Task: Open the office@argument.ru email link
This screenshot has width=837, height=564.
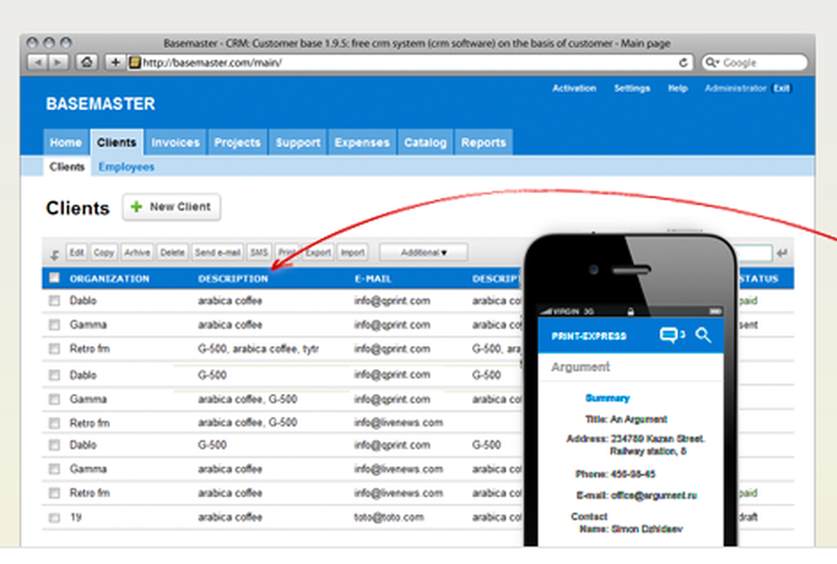Action: [654, 495]
